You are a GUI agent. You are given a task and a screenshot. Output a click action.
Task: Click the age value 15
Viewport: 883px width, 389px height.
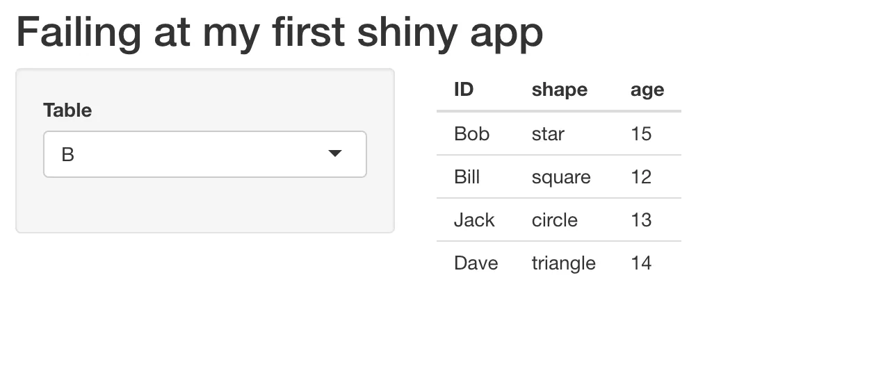(x=640, y=133)
